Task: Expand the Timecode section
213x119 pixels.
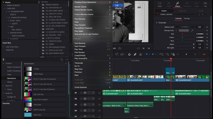Action: click(x=157, y=23)
